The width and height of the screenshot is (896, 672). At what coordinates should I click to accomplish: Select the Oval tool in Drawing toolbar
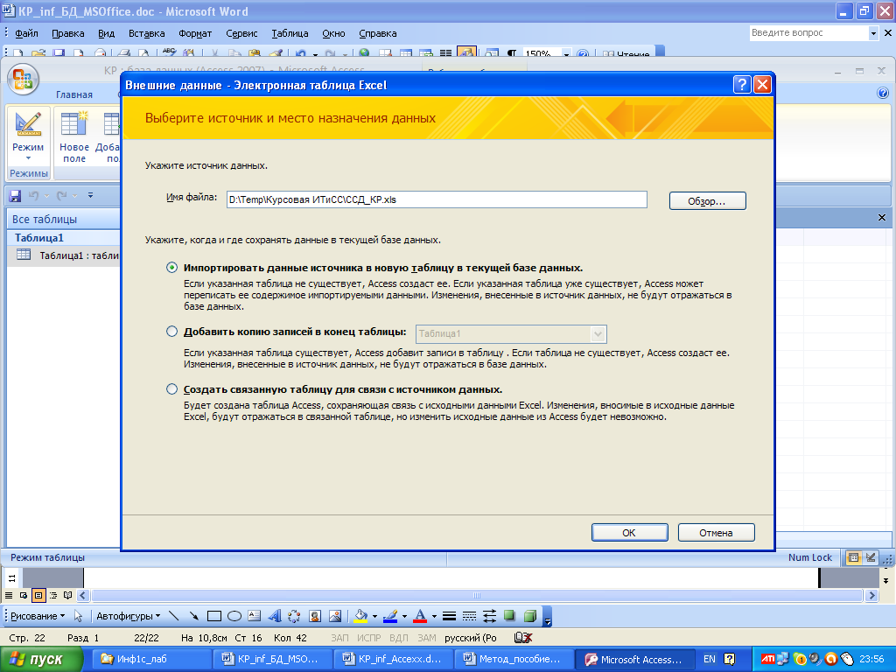pos(234,616)
